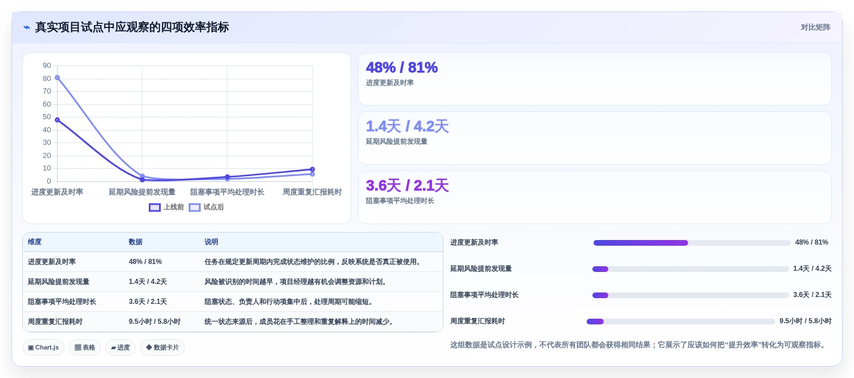Click the footnote starting 这组数据是试点设计示例
This screenshot has width=854, height=378.
point(639,345)
